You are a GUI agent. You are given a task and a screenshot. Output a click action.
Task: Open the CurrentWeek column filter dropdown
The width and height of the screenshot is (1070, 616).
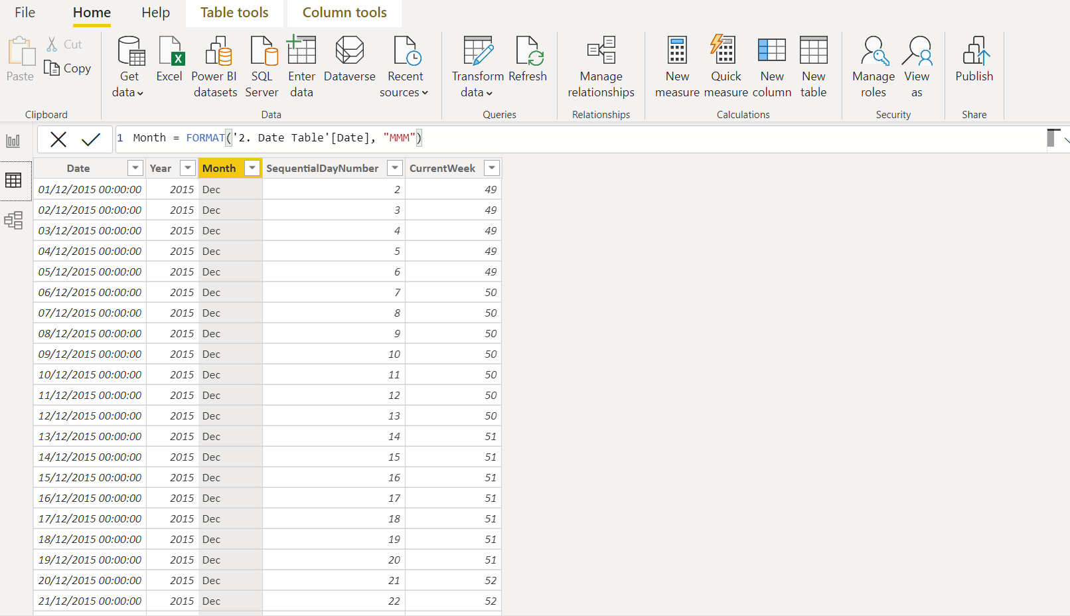click(x=492, y=168)
